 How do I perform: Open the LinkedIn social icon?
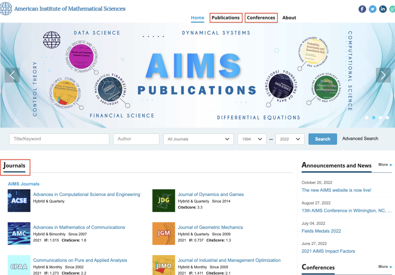(x=383, y=9)
